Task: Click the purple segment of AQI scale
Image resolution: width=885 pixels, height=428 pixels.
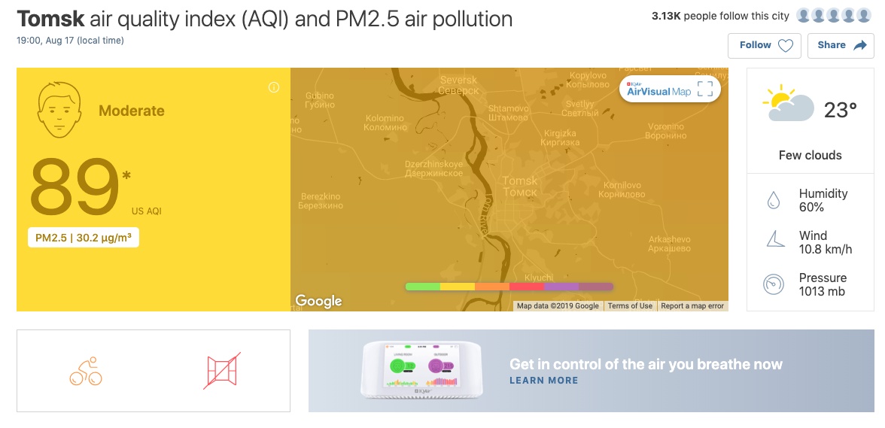Action: pos(561,287)
